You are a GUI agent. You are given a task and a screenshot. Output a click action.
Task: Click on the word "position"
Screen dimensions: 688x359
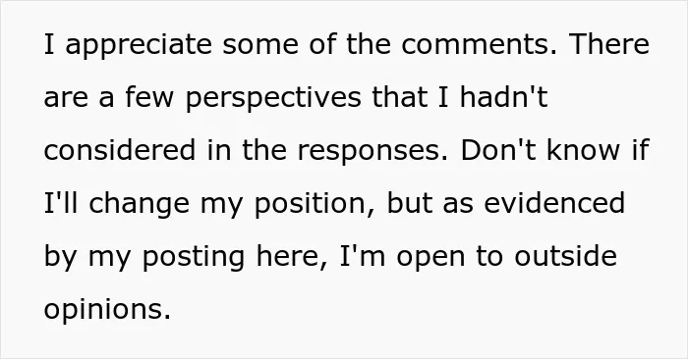[x=311, y=205]
